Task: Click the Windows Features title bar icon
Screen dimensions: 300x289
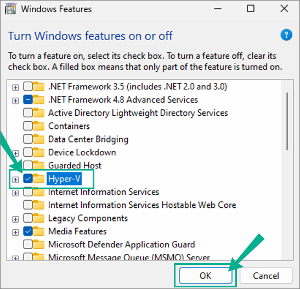Action: (10, 9)
